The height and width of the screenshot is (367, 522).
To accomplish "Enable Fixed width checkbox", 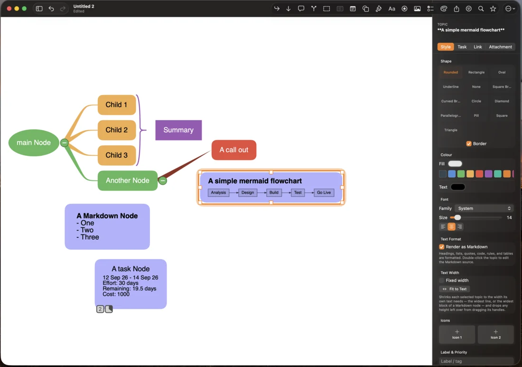I will pos(441,281).
